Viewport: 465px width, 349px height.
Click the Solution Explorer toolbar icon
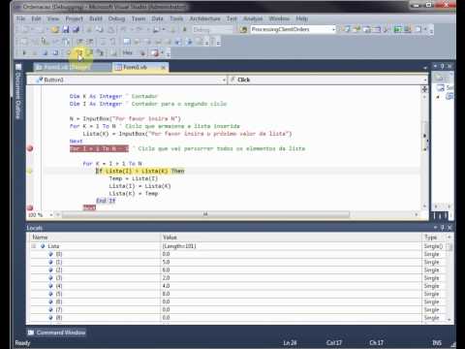347,30
